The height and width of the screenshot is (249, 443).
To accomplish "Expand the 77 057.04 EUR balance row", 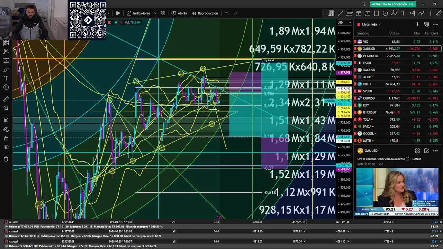I will pyautogui.click(x=6, y=227).
